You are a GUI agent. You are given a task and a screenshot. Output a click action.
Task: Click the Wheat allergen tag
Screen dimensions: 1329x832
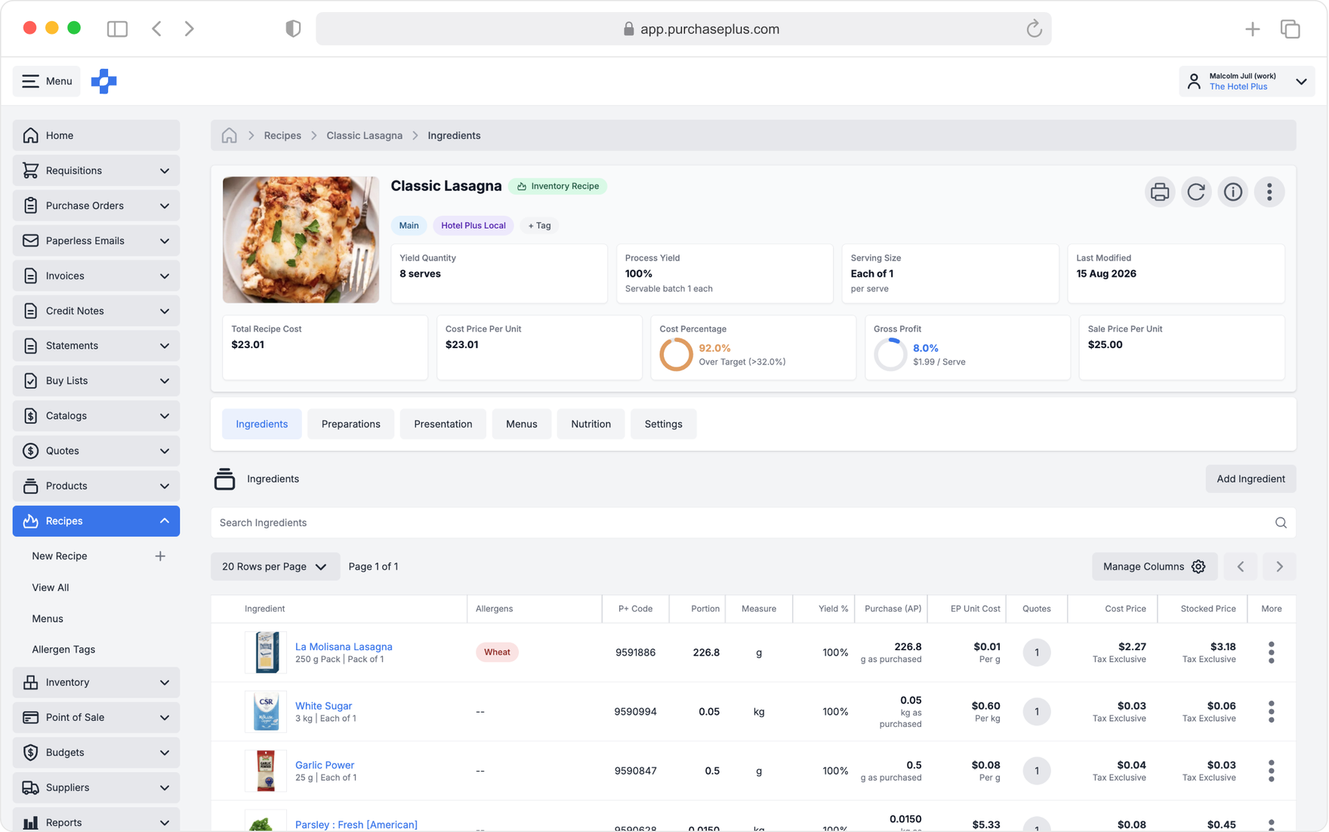(497, 652)
